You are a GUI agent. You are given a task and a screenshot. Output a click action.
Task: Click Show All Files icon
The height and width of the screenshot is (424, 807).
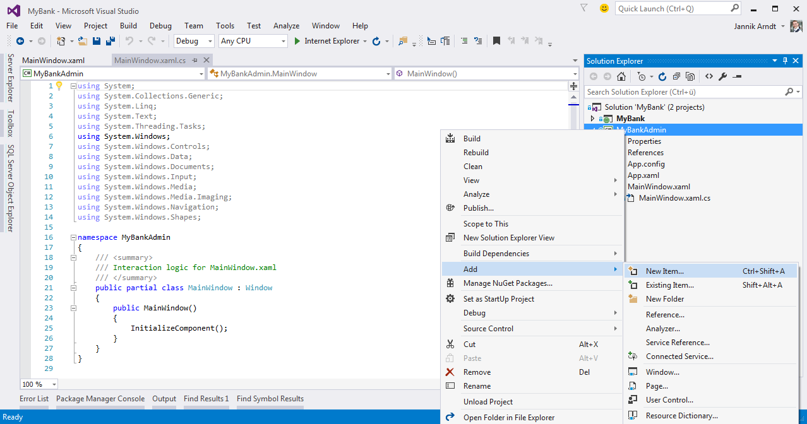click(690, 76)
